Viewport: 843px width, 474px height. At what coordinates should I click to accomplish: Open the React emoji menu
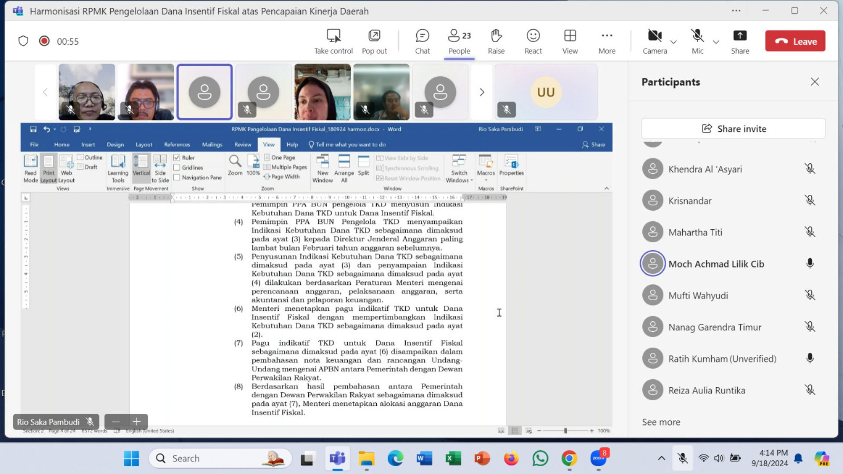533,42
